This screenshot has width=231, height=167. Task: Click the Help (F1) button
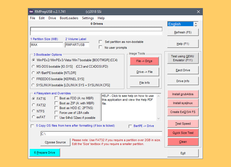tap(183, 44)
